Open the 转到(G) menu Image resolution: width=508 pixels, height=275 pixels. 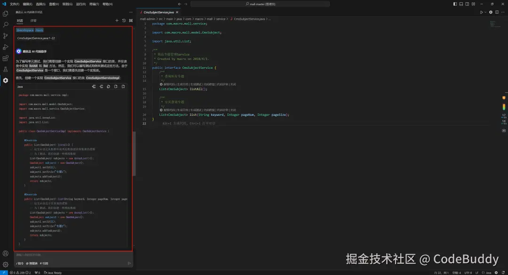point(67,4)
